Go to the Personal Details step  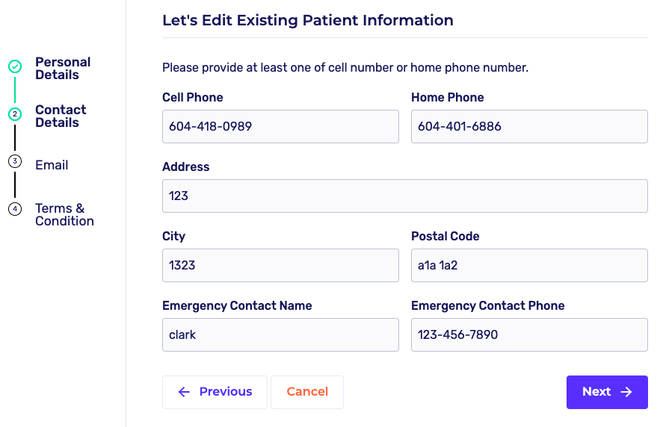tap(63, 69)
